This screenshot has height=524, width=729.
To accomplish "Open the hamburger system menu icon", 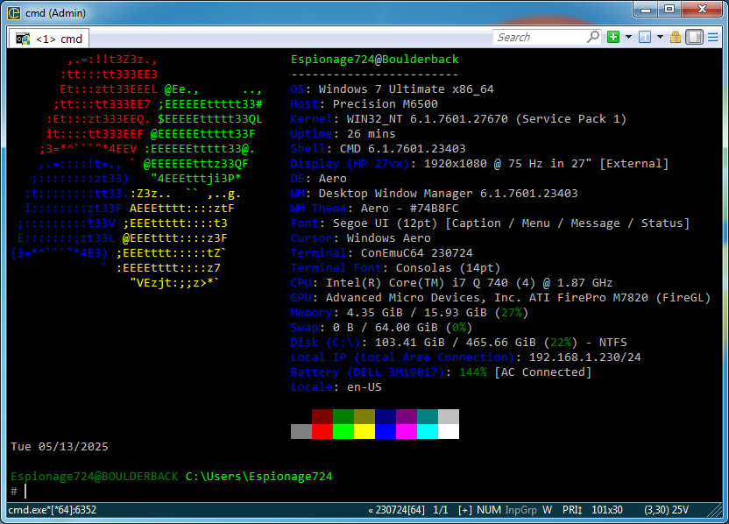I will pos(714,37).
